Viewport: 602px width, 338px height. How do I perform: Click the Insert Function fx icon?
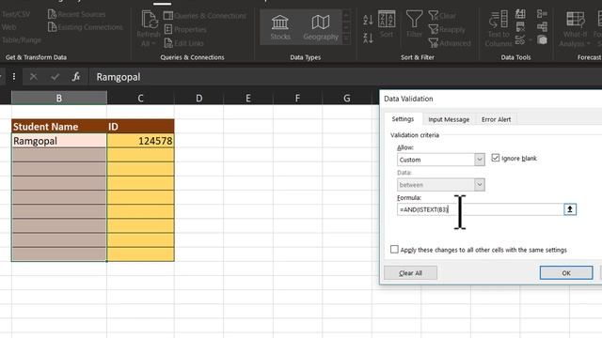click(76, 77)
